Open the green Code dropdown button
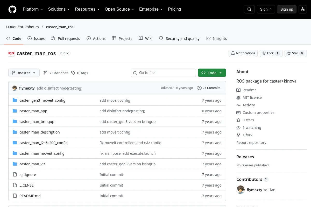Viewport: 311px width, 207px height. pos(212,73)
